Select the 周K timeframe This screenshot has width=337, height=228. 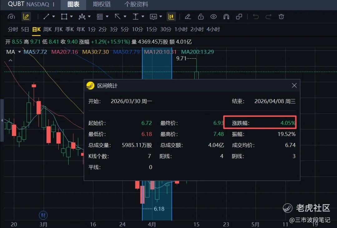[x=47, y=29]
